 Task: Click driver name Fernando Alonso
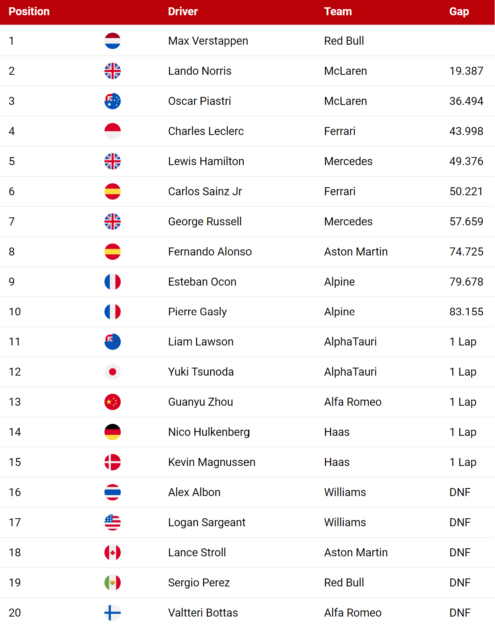(210, 251)
